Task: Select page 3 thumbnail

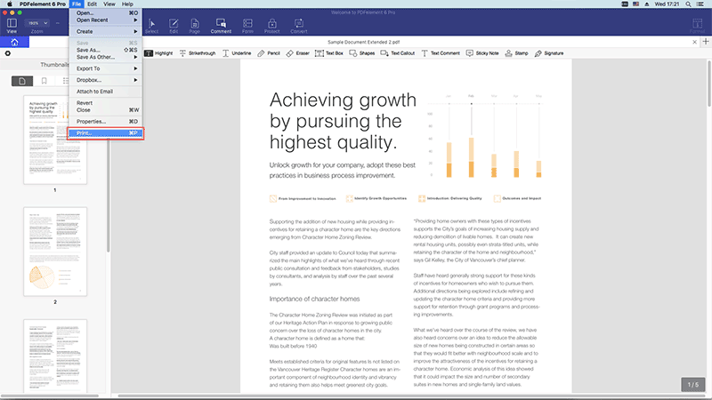Action: click(55, 356)
